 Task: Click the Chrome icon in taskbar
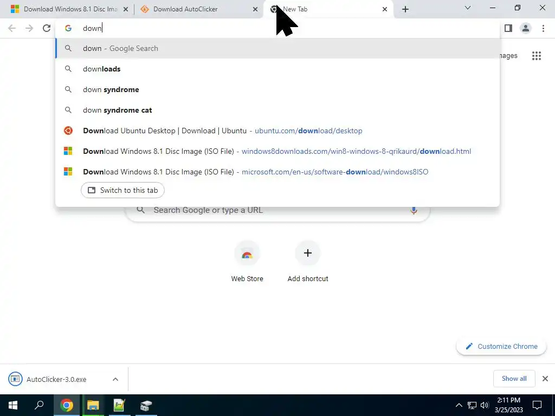coord(67,405)
